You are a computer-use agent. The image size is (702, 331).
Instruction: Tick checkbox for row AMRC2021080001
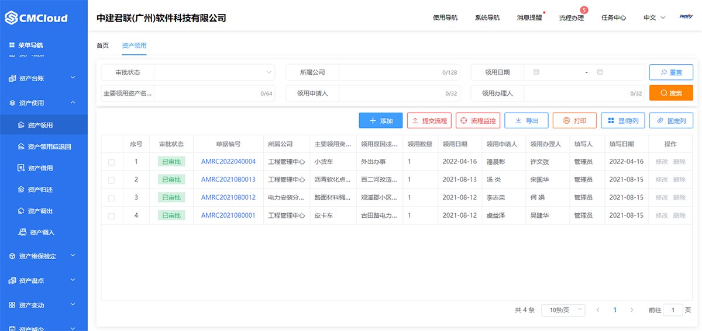click(x=112, y=216)
